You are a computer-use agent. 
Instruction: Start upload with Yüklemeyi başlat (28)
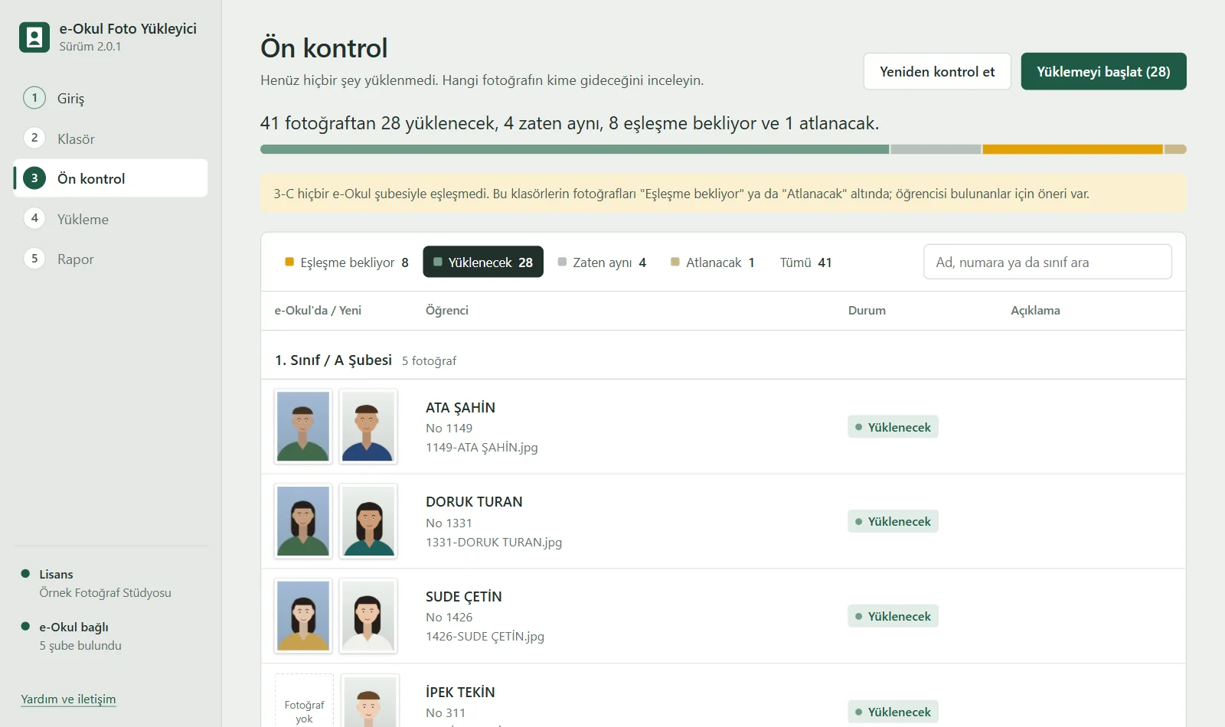point(1103,71)
